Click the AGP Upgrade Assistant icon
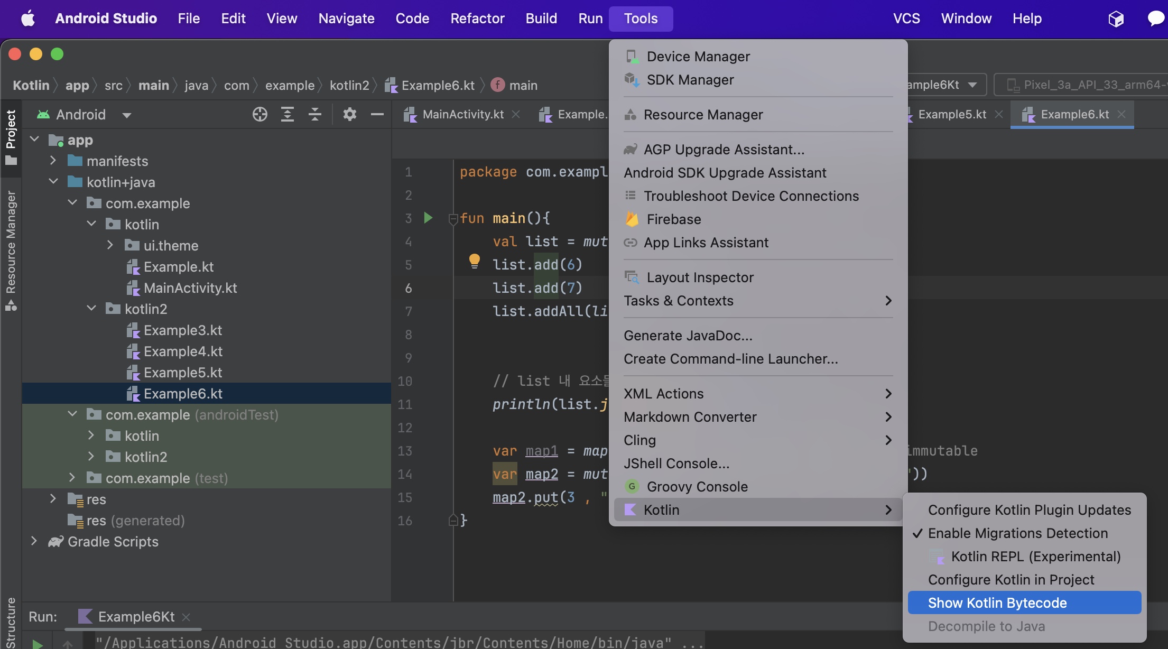Image resolution: width=1168 pixels, height=649 pixels. click(631, 149)
